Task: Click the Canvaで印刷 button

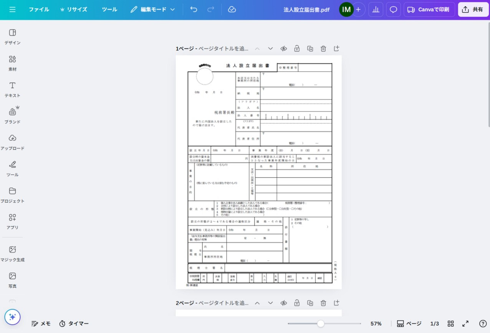Action: [x=429, y=9]
